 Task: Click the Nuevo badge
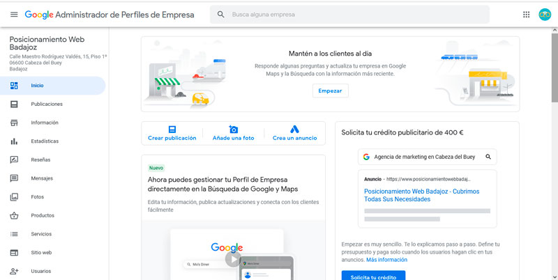(x=156, y=168)
